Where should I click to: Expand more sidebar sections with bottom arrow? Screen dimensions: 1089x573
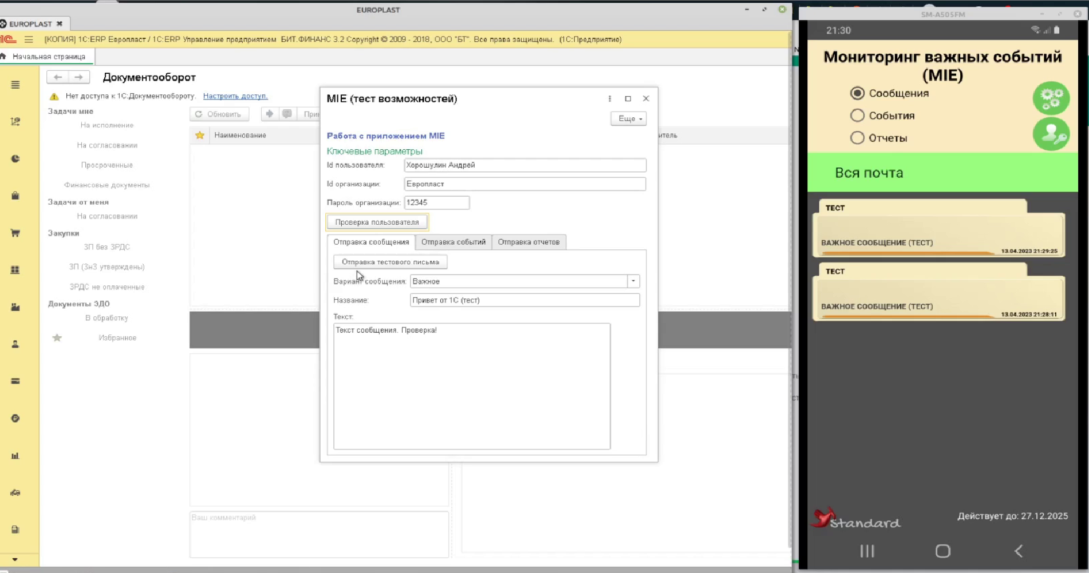(x=15, y=559)
